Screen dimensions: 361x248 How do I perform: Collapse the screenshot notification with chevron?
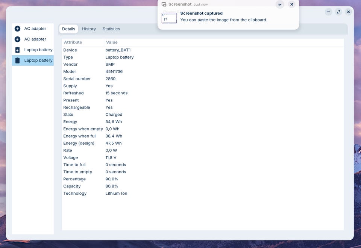(x=280, y=5)
